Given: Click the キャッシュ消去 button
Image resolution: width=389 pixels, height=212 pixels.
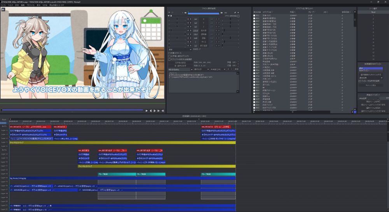Looking at the screenshot, I should click(371, 85).
